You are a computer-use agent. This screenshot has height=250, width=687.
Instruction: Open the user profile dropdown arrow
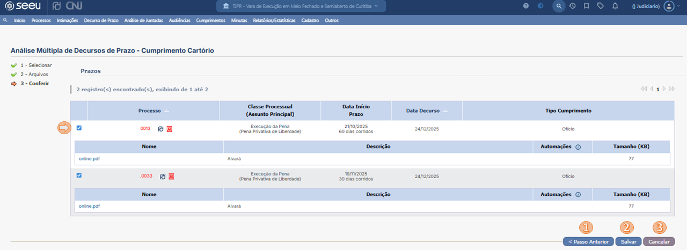(x=679, y=6)
